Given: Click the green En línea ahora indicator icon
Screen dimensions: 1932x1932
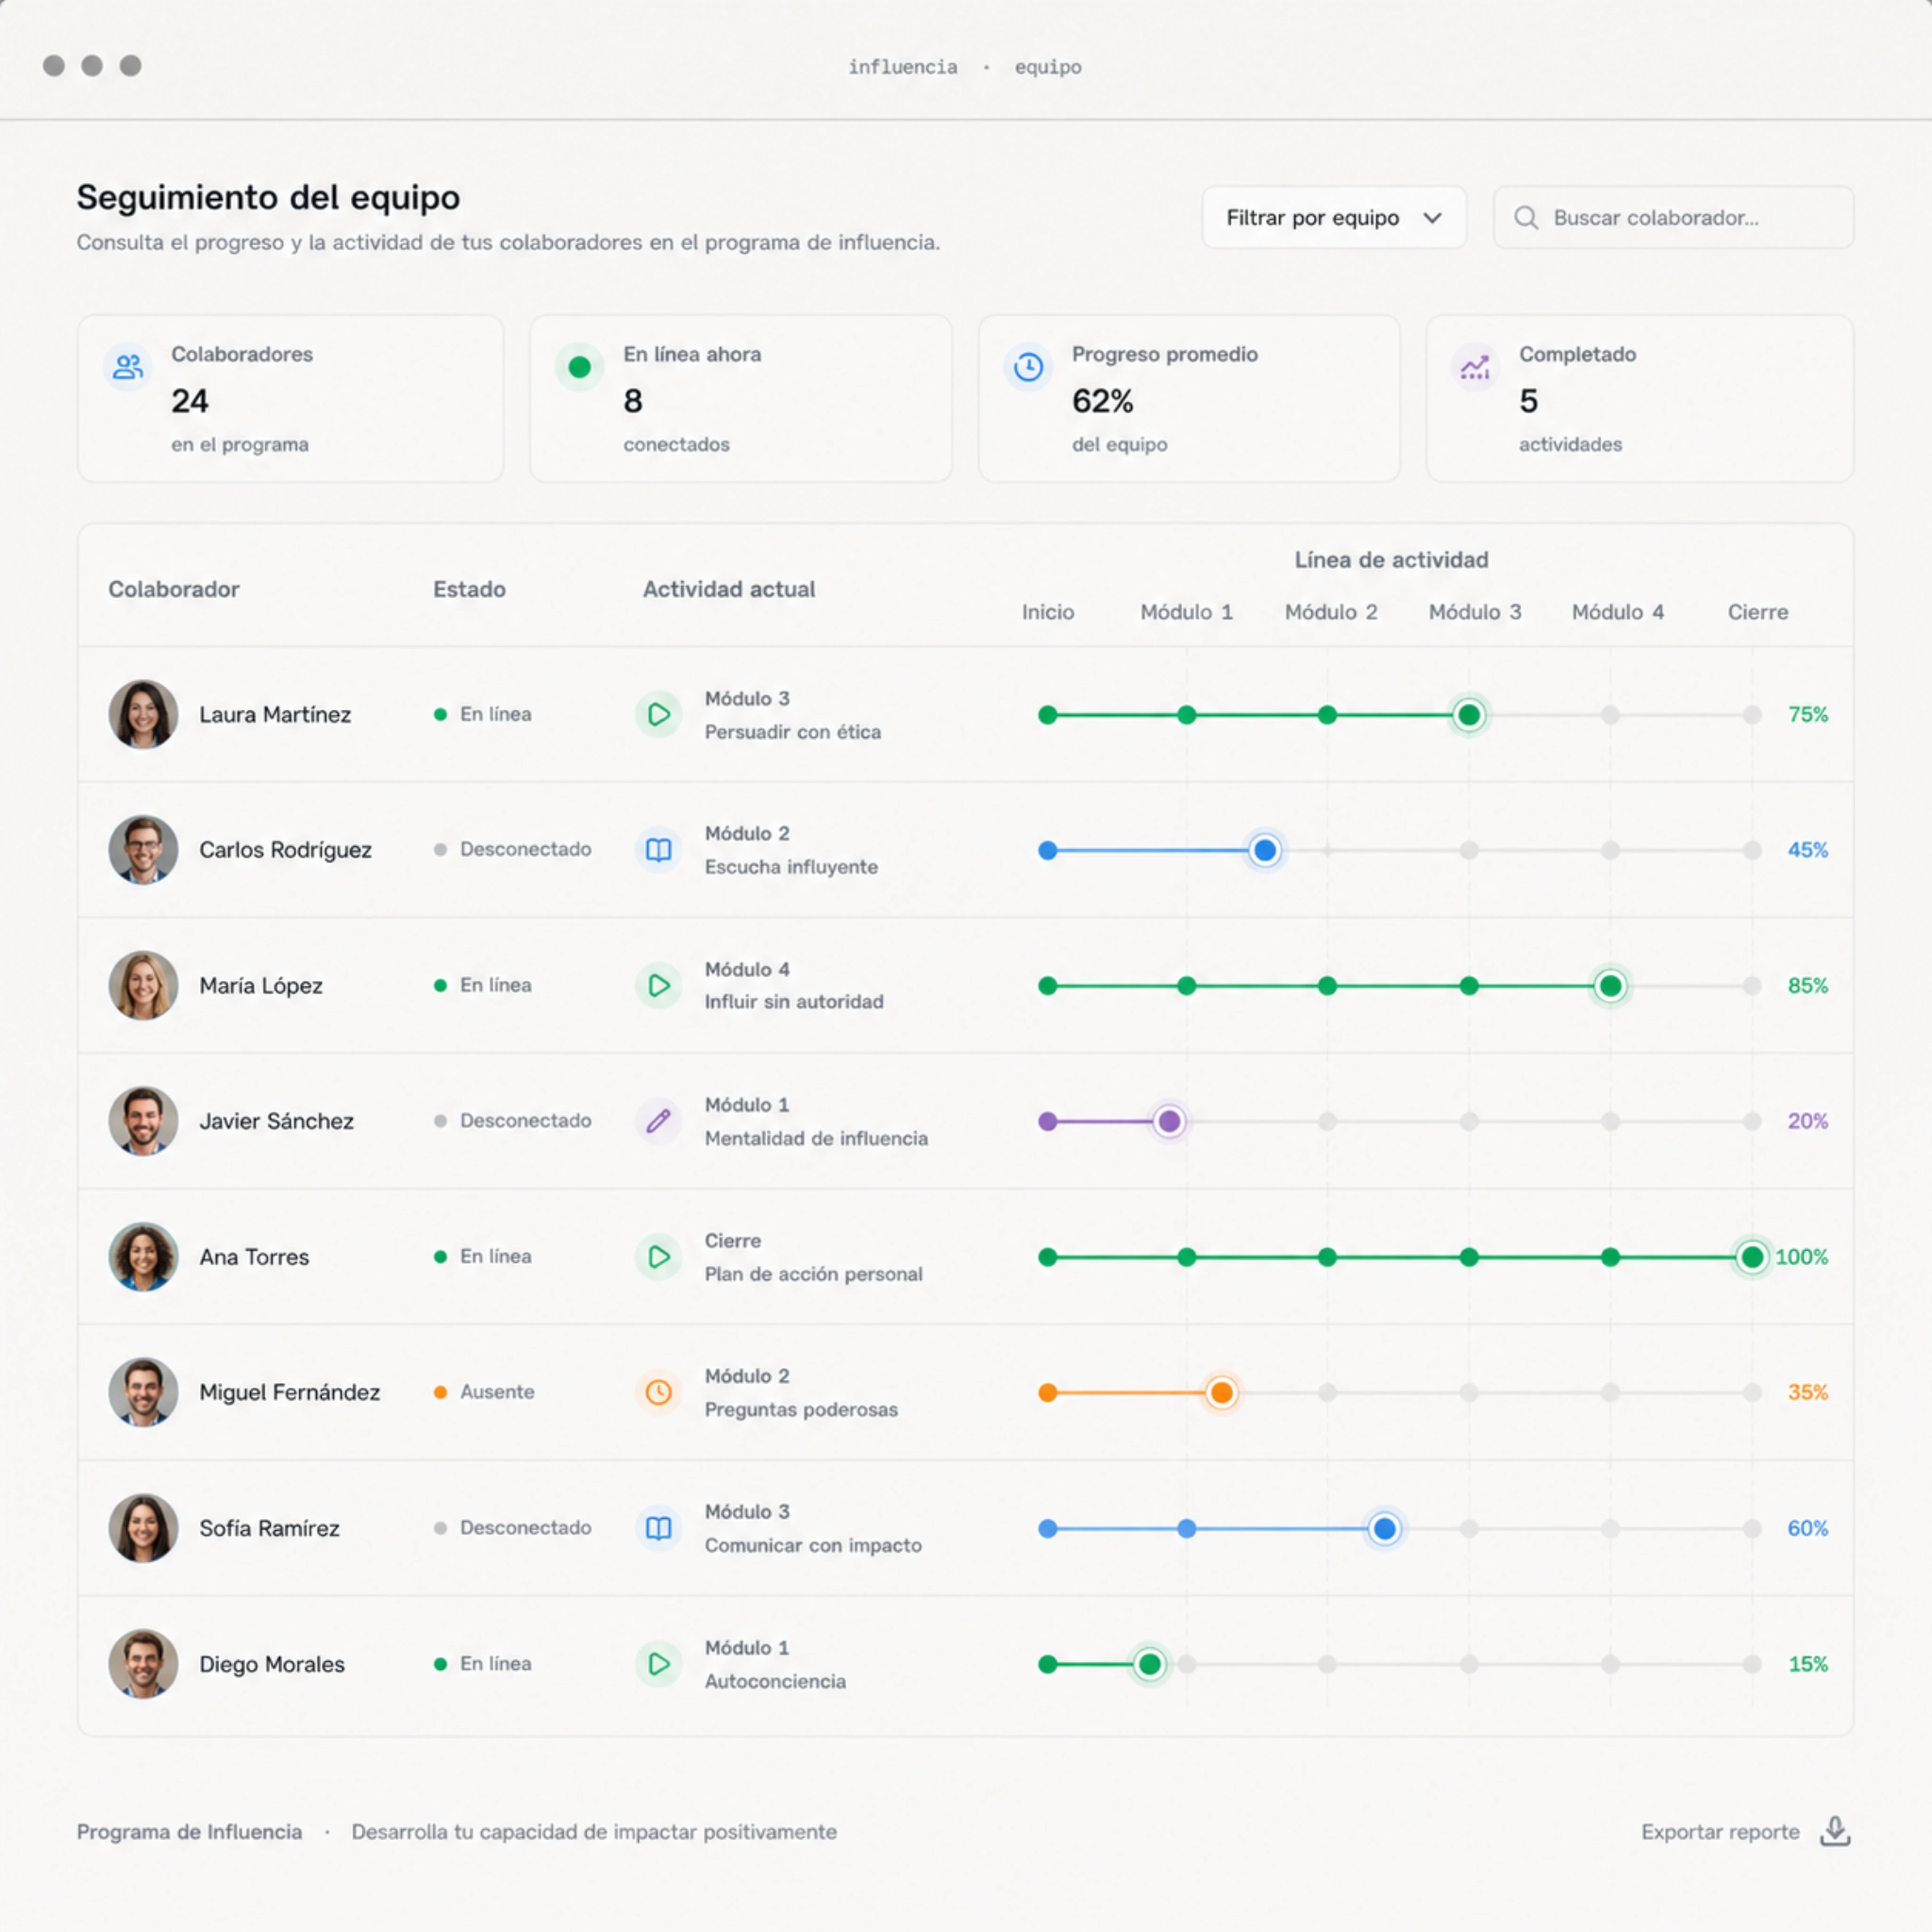Looking at the screenshot, I should coord(579,367).
